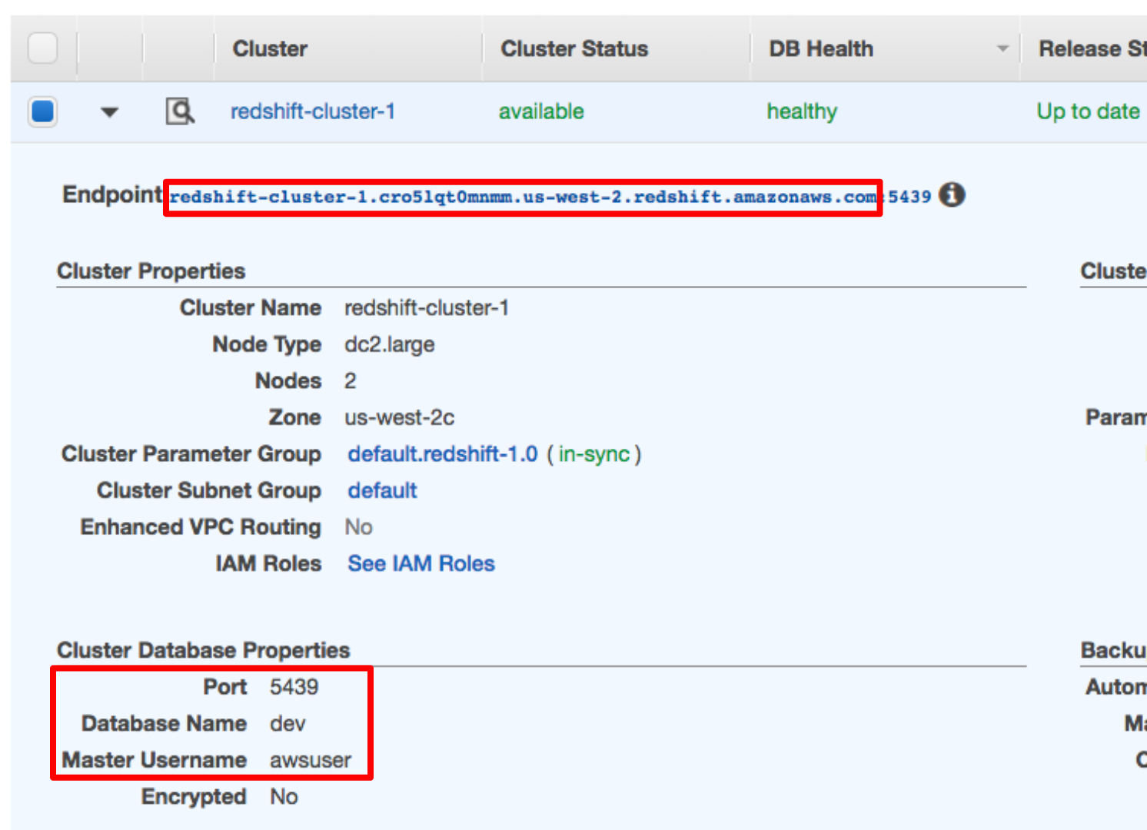
Task: Open the DB Health column dropdown arrow
Action: coord(1002,49)
